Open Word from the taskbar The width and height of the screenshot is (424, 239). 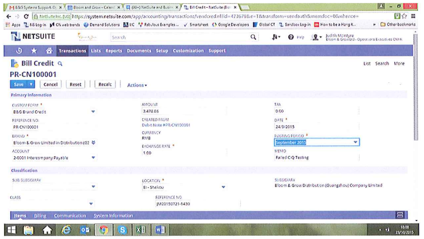(x=160, y=230)
